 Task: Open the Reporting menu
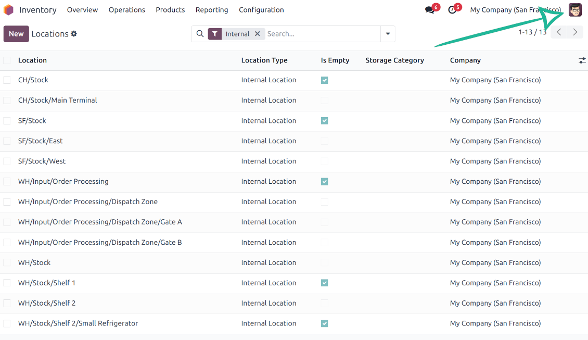212,10
